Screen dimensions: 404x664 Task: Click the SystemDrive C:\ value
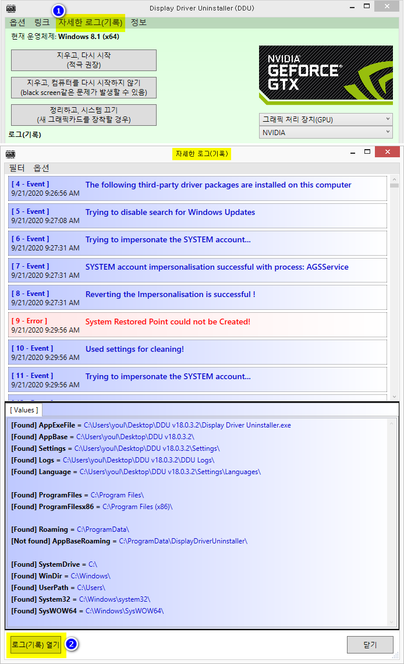pyautogui.click(x=93, y=564)
